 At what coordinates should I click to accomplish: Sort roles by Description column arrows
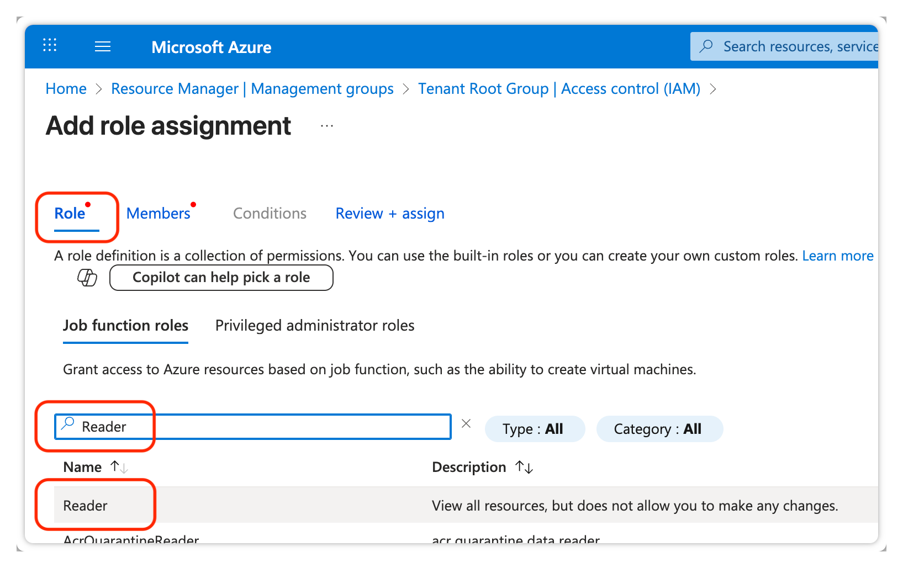click(524, 468)
